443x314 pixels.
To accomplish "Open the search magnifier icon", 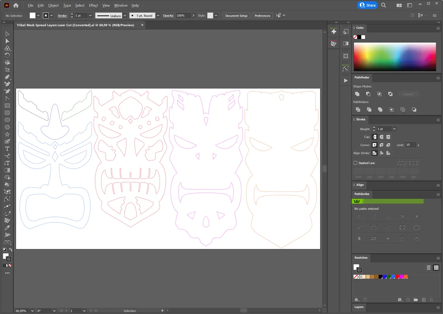I will 383,5.
